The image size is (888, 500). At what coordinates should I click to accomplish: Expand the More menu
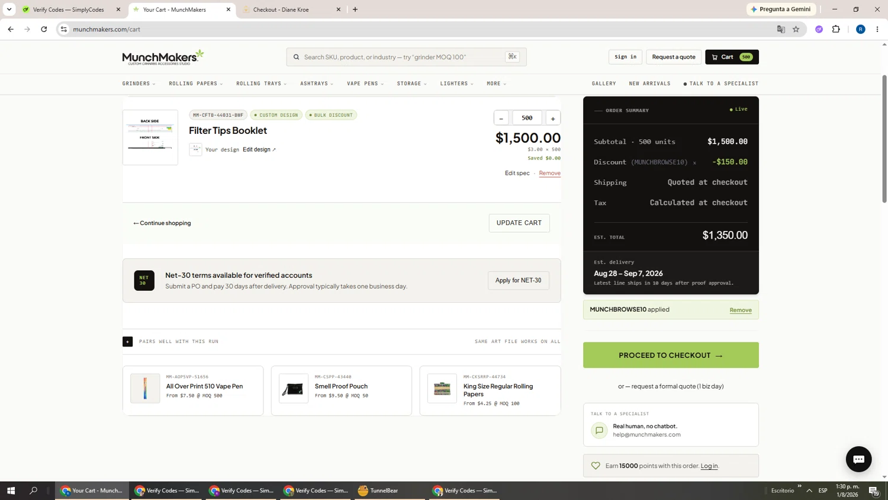tap(496, 84)
